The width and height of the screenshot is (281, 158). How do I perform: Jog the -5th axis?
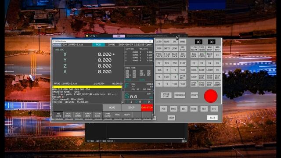point(183,84)
